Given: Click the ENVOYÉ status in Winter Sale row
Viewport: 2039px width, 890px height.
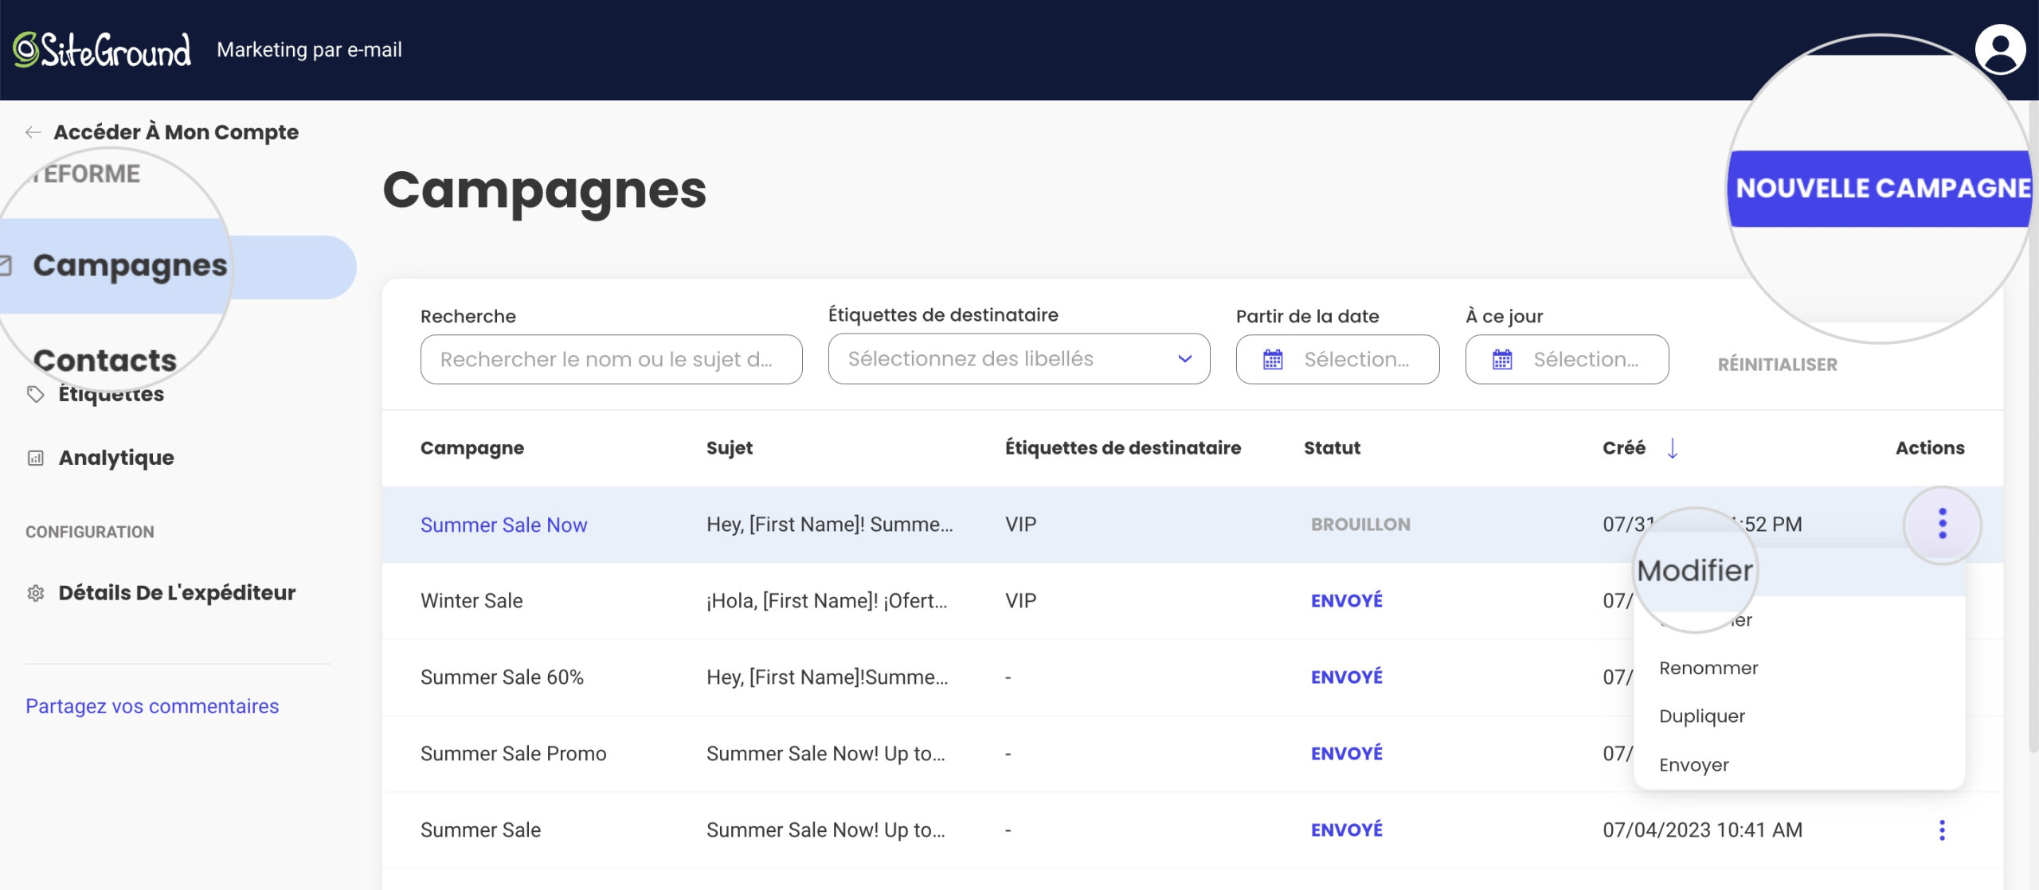Looking at the screenshot, I should pos(1347,601).
